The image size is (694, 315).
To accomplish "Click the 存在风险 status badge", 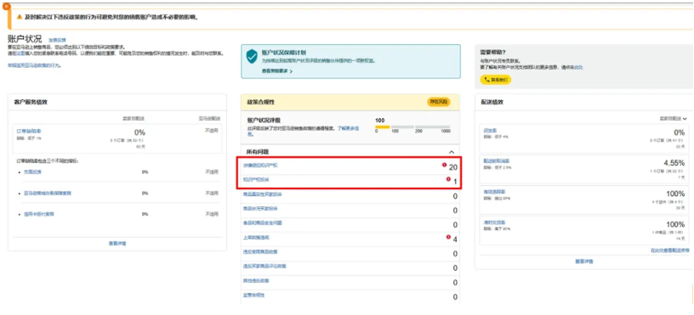I will 438,102.
